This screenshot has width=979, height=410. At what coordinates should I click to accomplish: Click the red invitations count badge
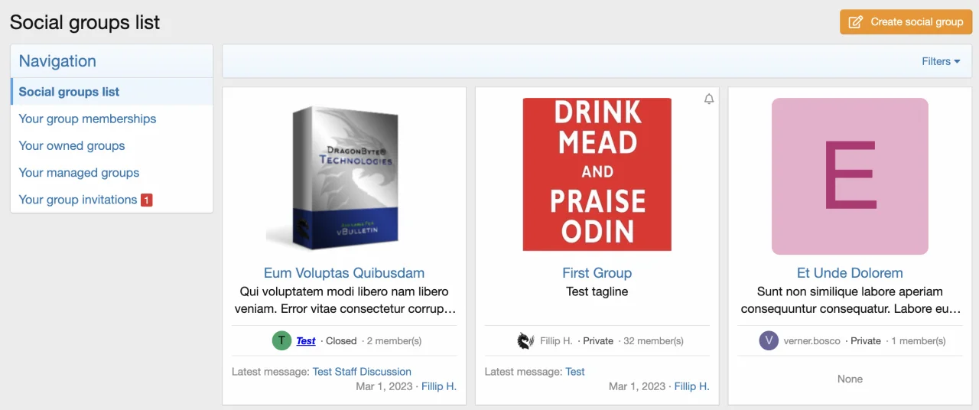click(146, 200)
